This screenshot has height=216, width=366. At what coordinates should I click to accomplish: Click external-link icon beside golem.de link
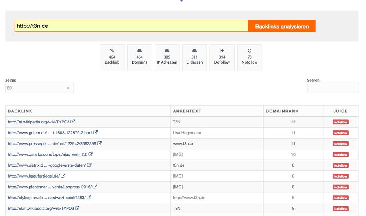(x=95, y=132)
